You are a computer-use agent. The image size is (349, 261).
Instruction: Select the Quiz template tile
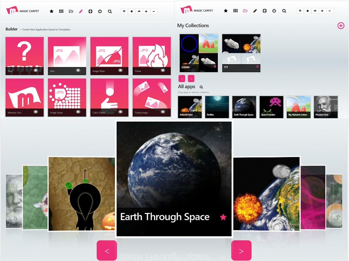[25, 56]
